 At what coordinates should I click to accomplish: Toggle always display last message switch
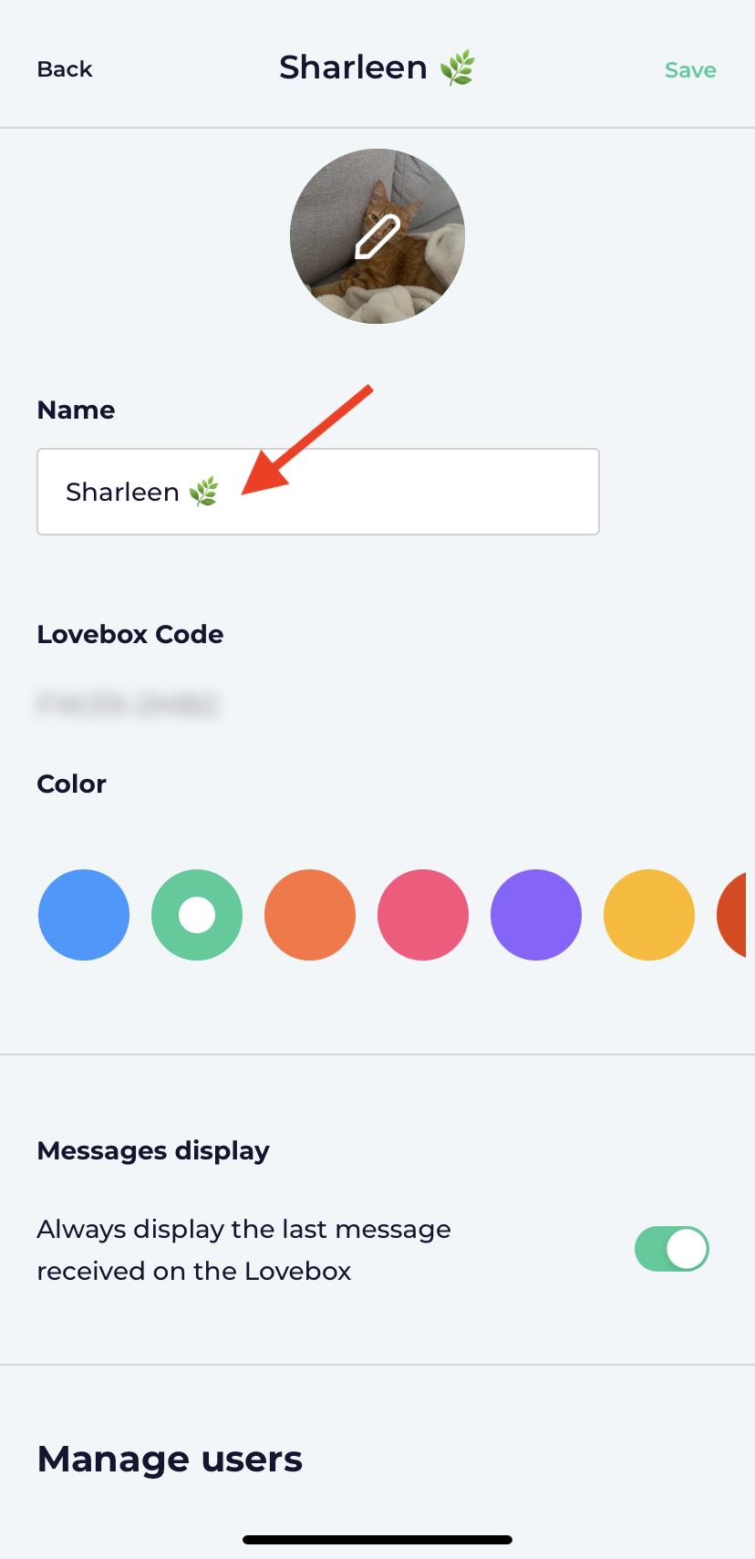tap(672, 1249)
